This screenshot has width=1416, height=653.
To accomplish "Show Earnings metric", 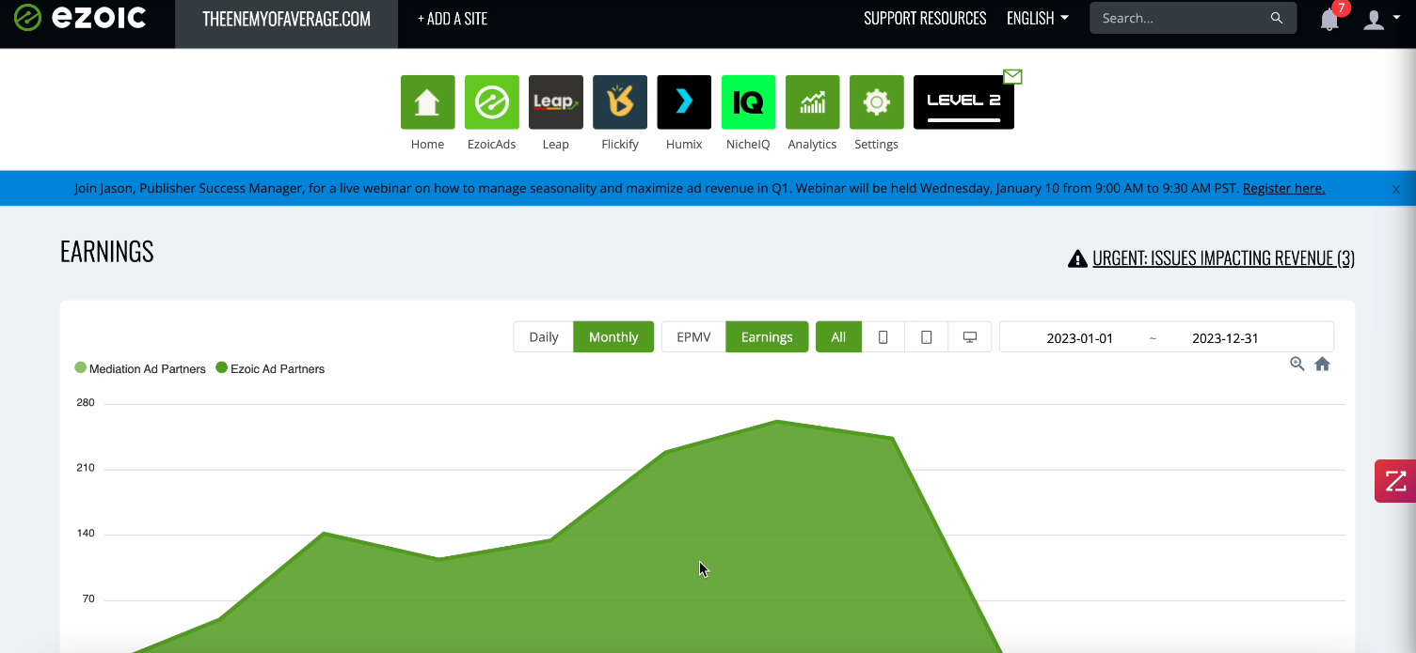I will click(x=767, y=337).
